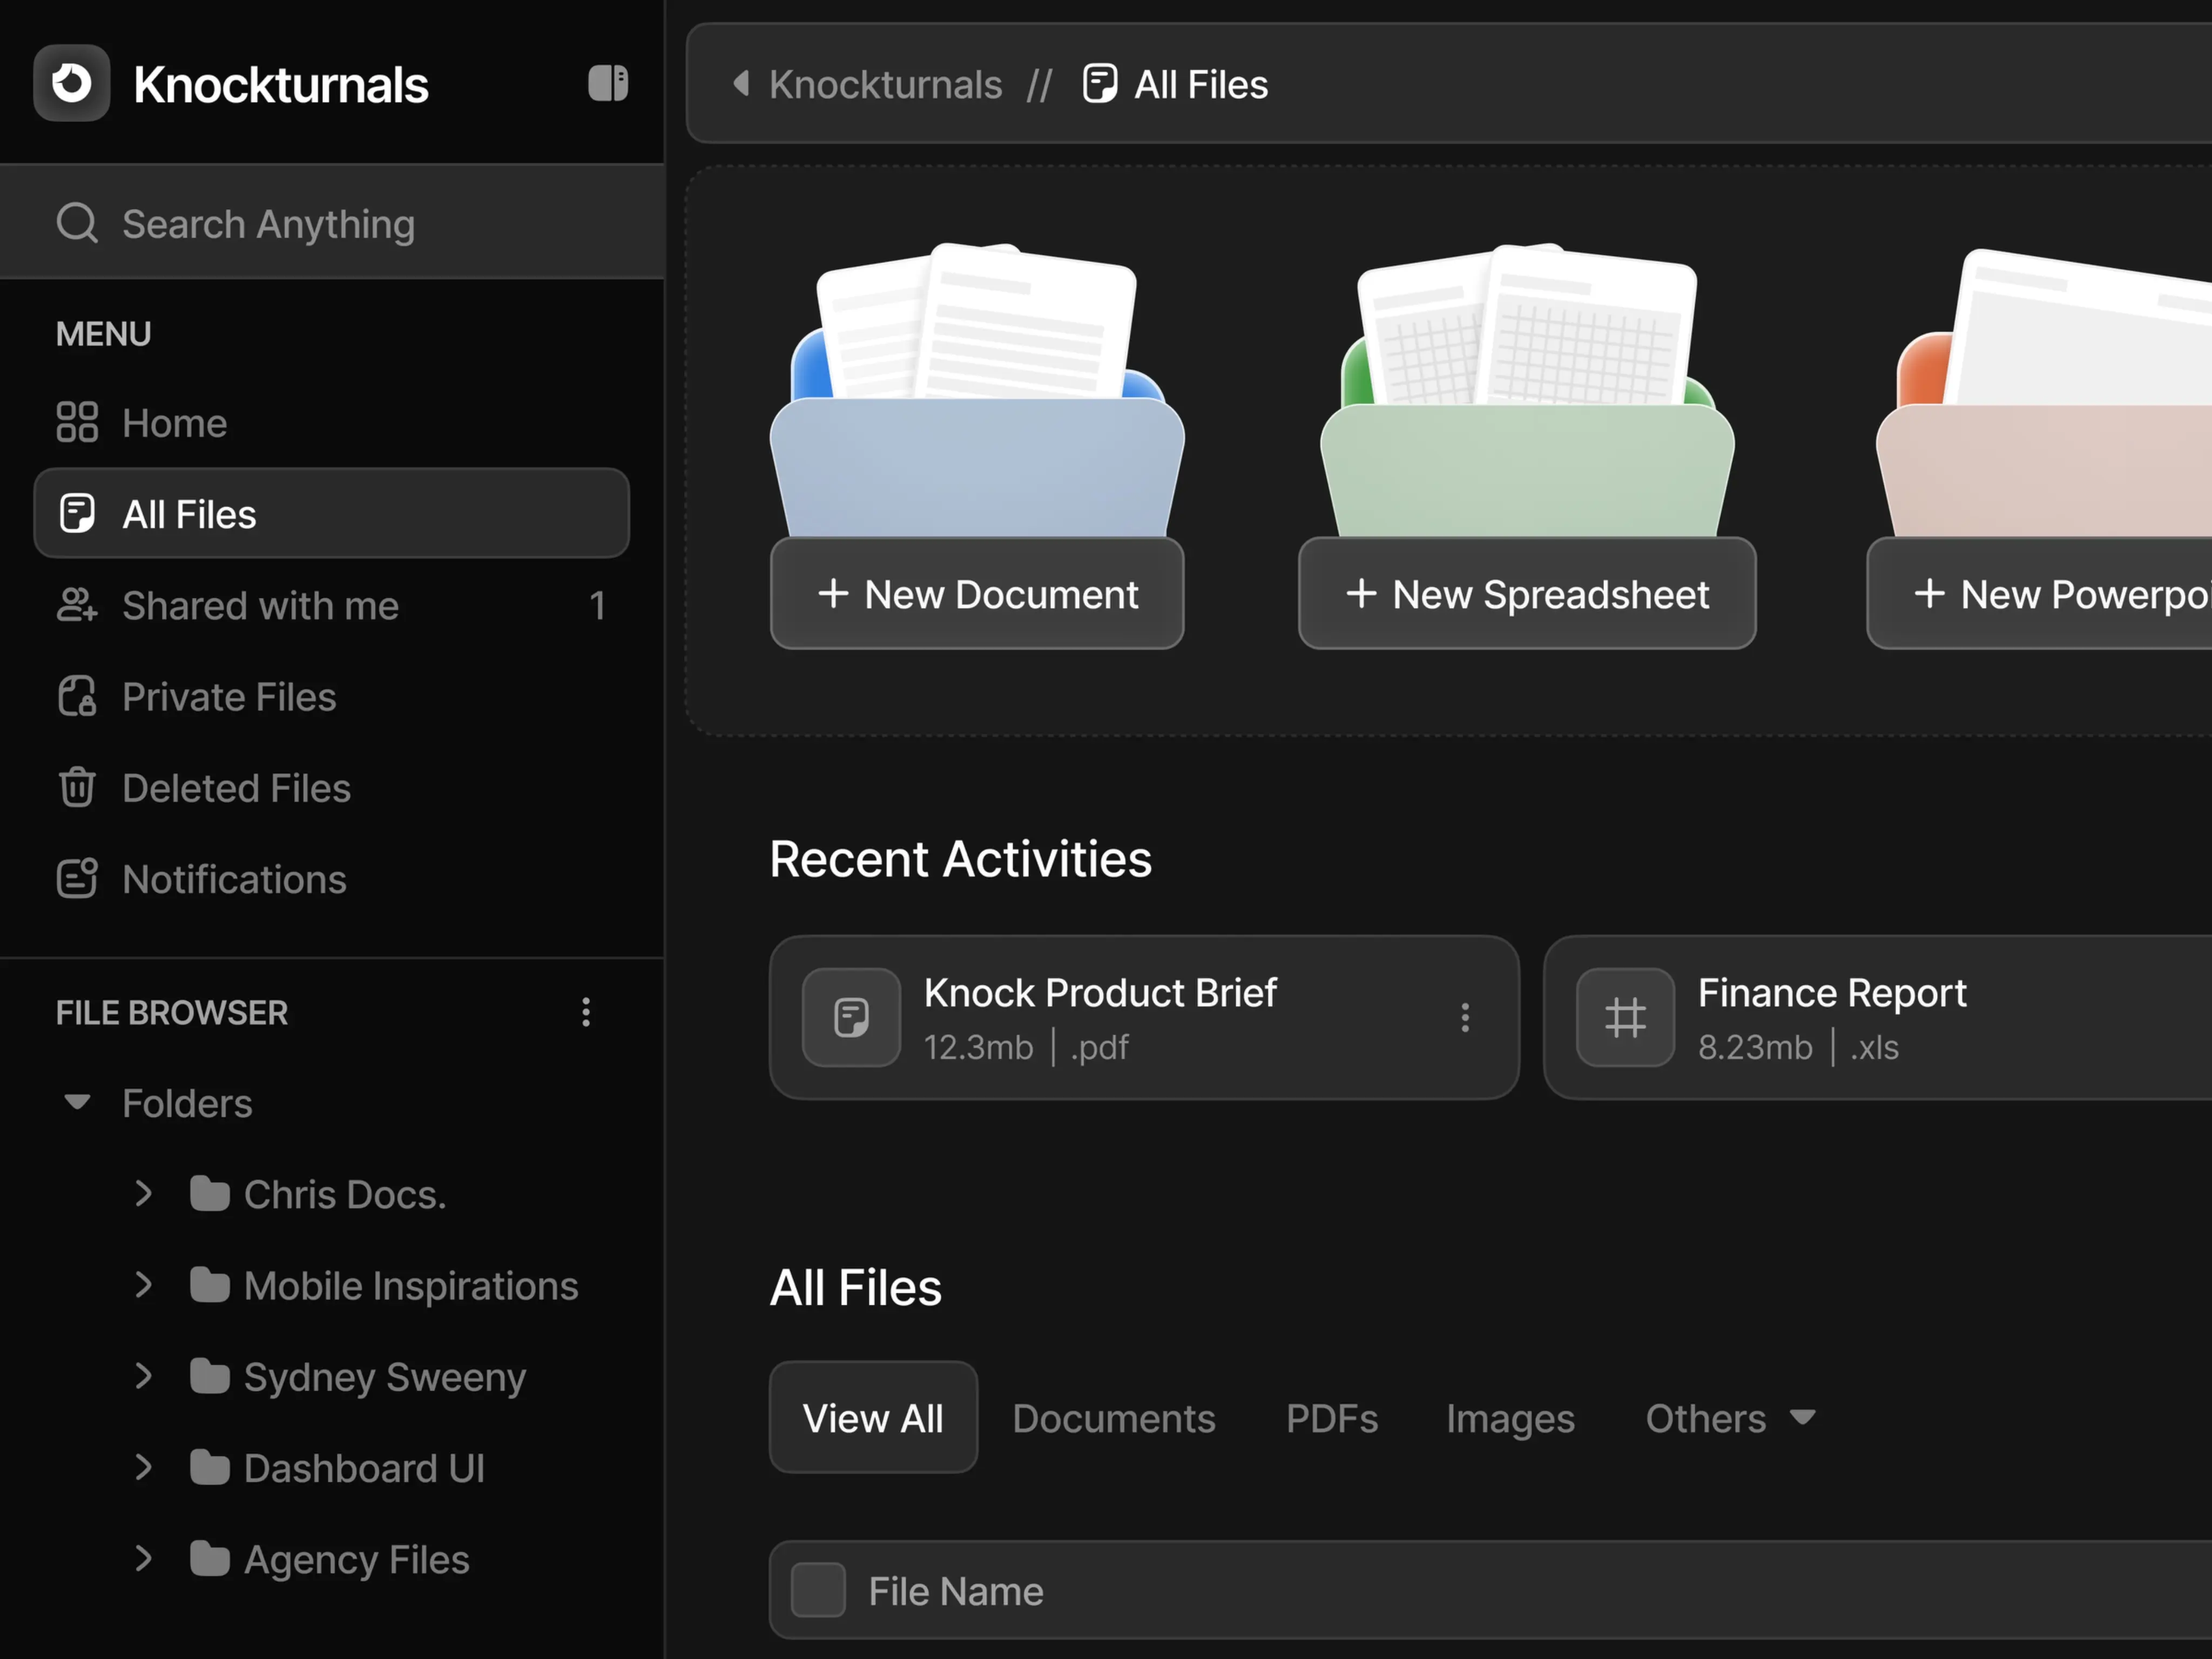Expand the Dashboard UI folder
2212x1659 pixels.
(x=143, y=1467)
